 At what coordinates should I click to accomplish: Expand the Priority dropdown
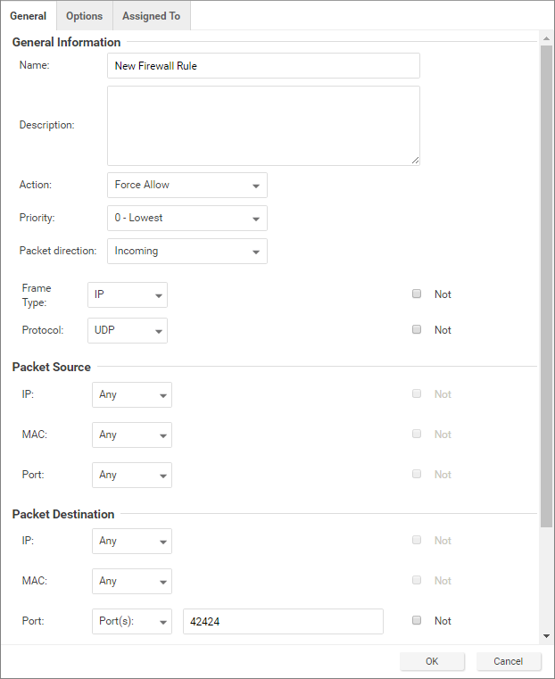186,219
